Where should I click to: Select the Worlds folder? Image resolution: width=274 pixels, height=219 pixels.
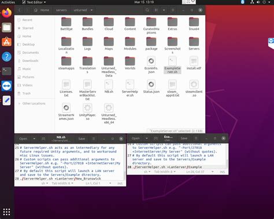point(130,63)
